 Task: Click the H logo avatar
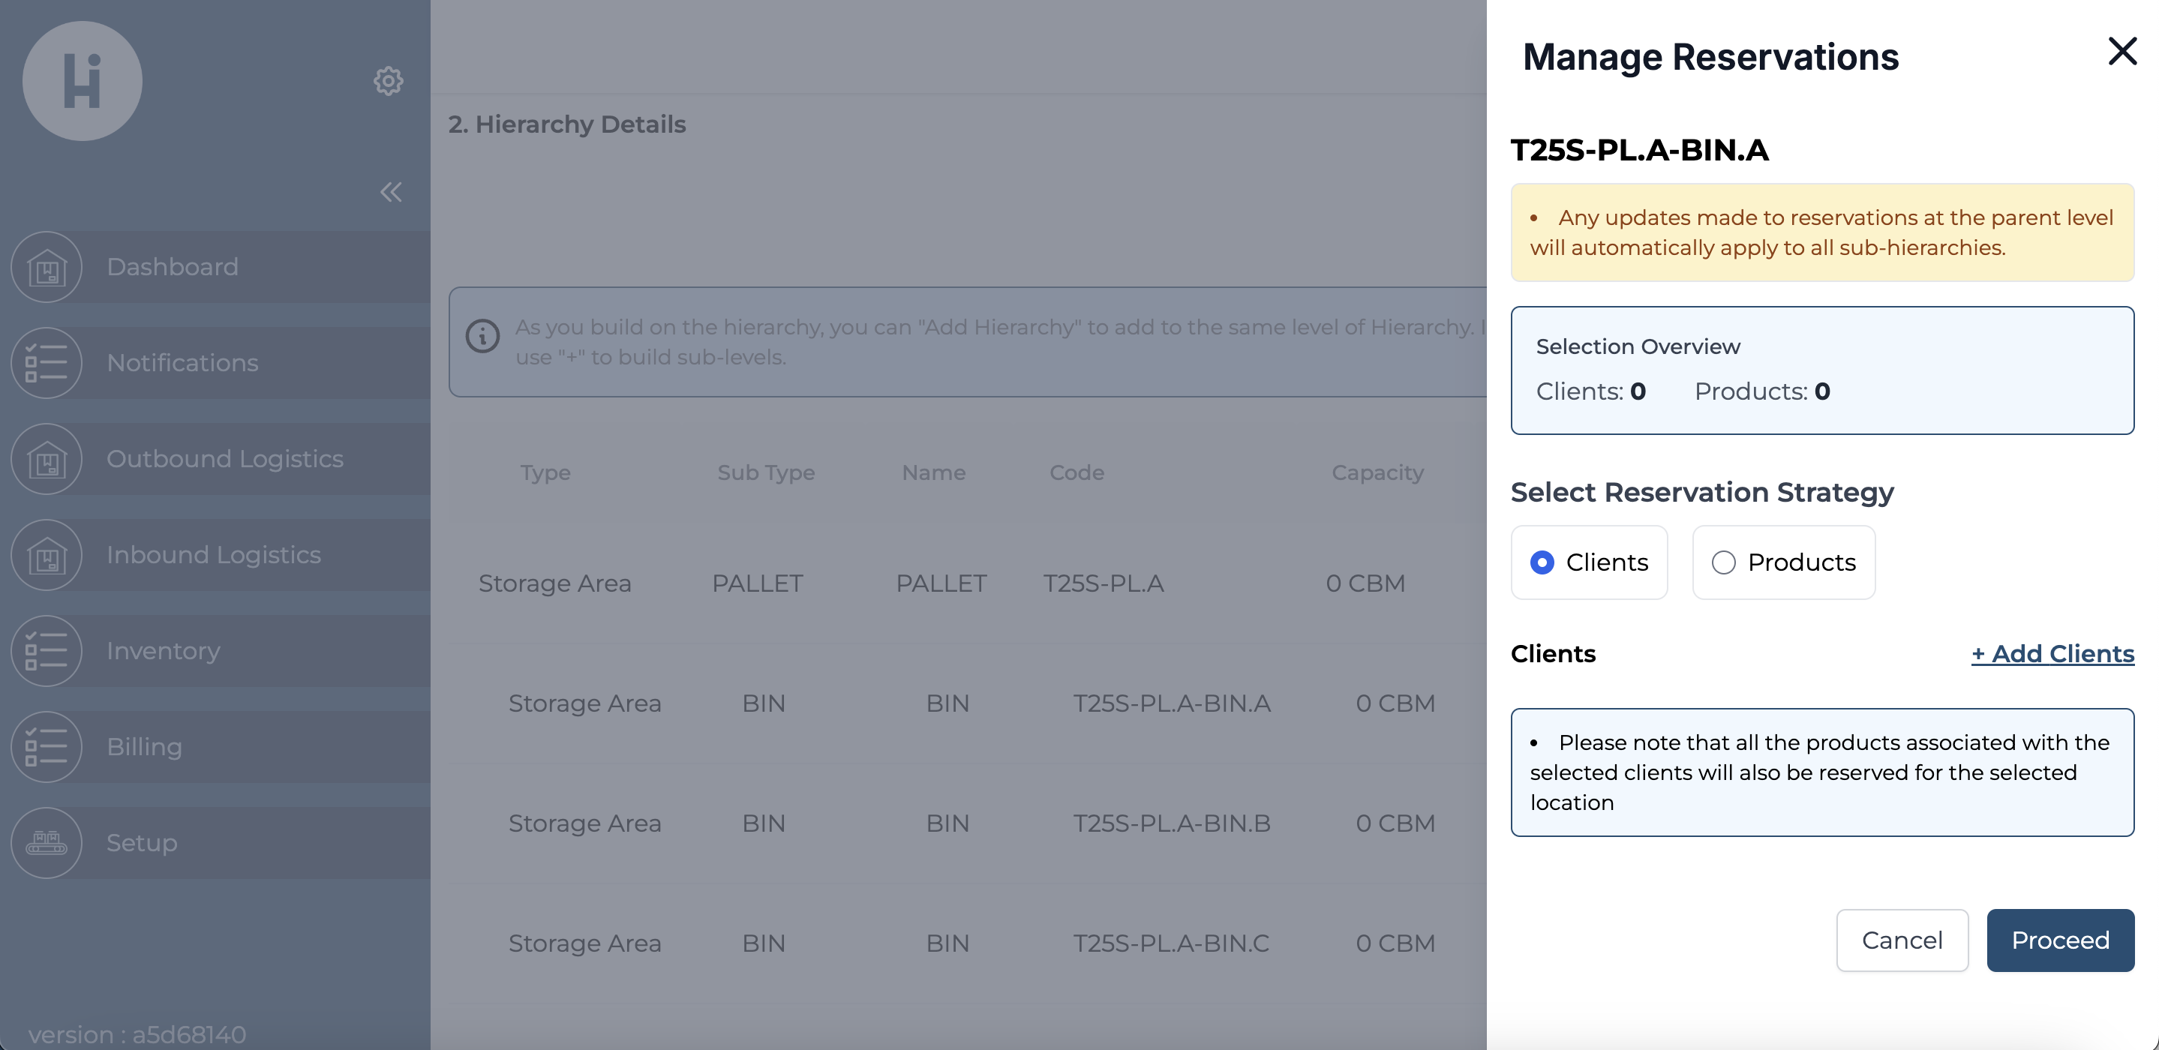tap(82, 81)
